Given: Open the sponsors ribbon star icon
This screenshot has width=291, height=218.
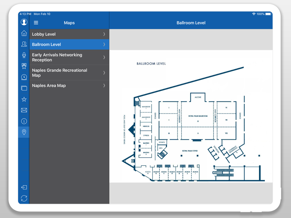Looking at the screenshot, I should tap(24, 66).
